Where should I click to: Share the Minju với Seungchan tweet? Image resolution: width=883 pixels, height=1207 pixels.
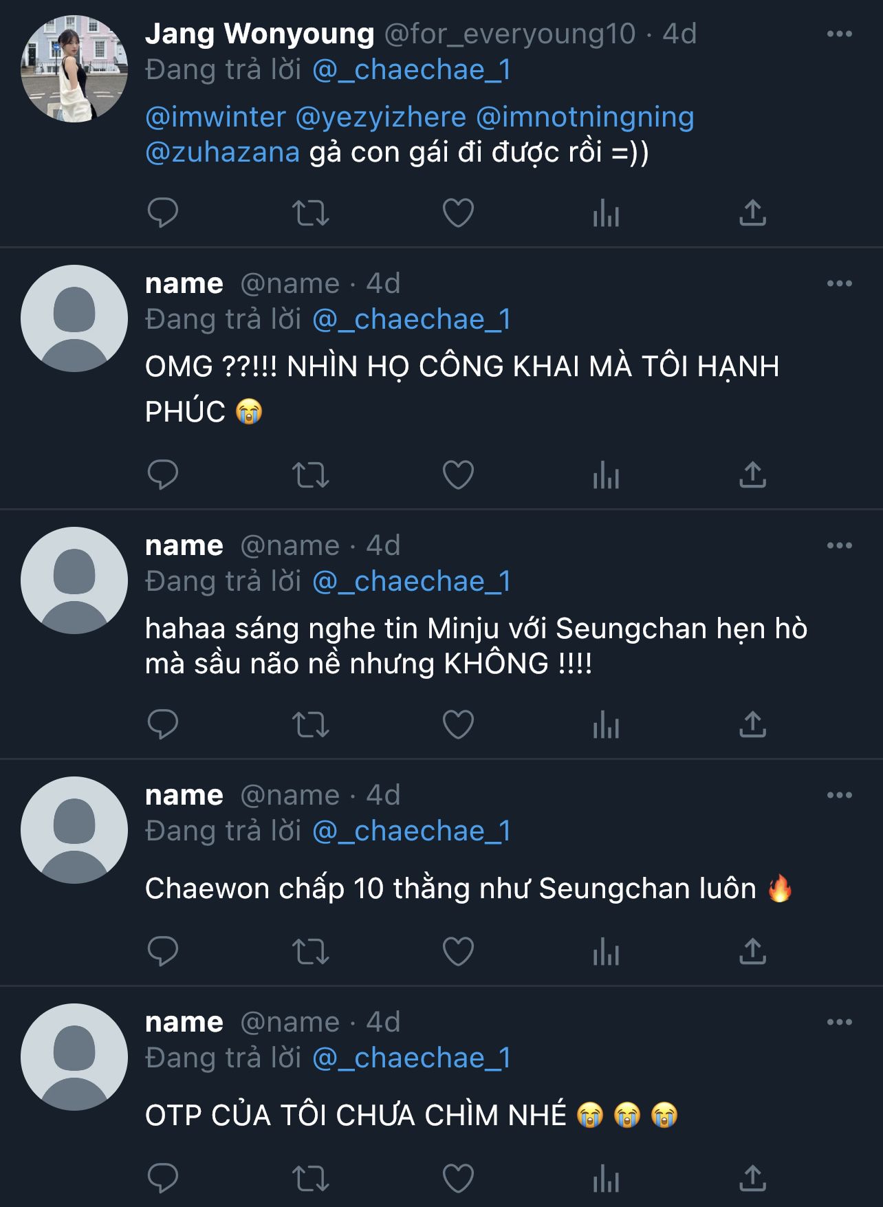tap(752, 724)
